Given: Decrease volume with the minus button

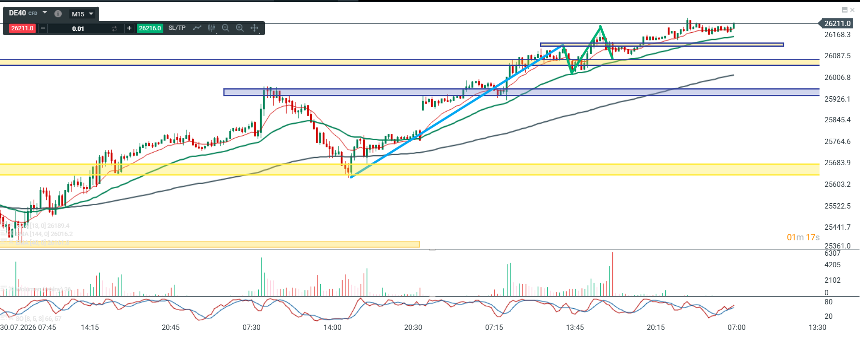Looking at the screenshot, I should (43, 28).
